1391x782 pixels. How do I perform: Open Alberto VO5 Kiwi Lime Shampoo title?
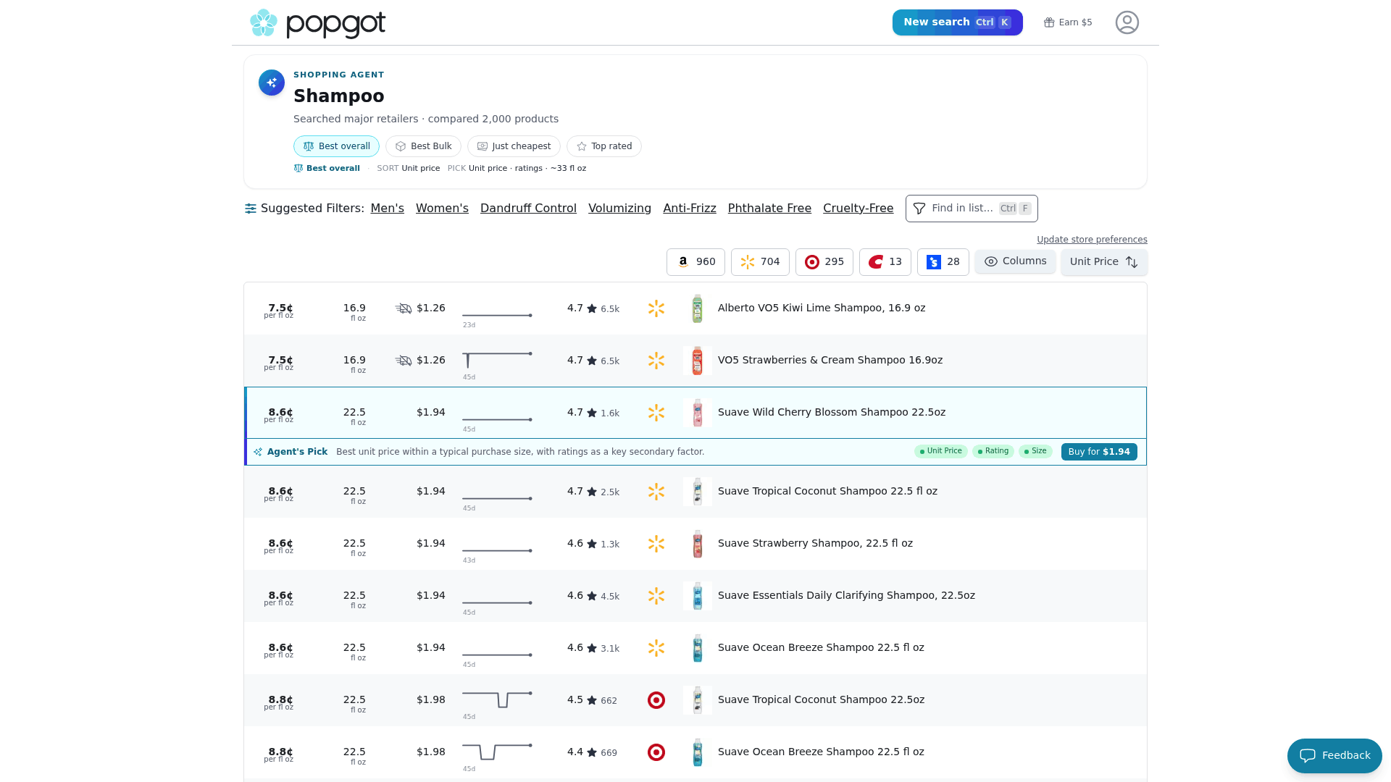pos(822,308)
